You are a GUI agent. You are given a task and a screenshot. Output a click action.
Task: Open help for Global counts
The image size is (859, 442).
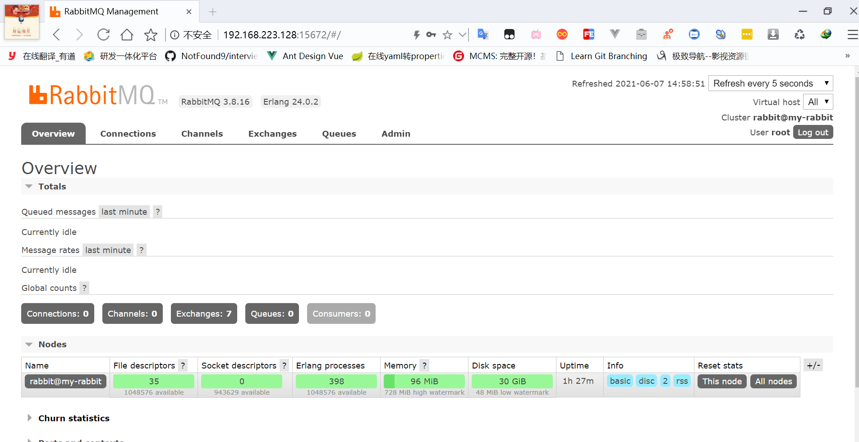pyautogui.click(x=84, y=288)
